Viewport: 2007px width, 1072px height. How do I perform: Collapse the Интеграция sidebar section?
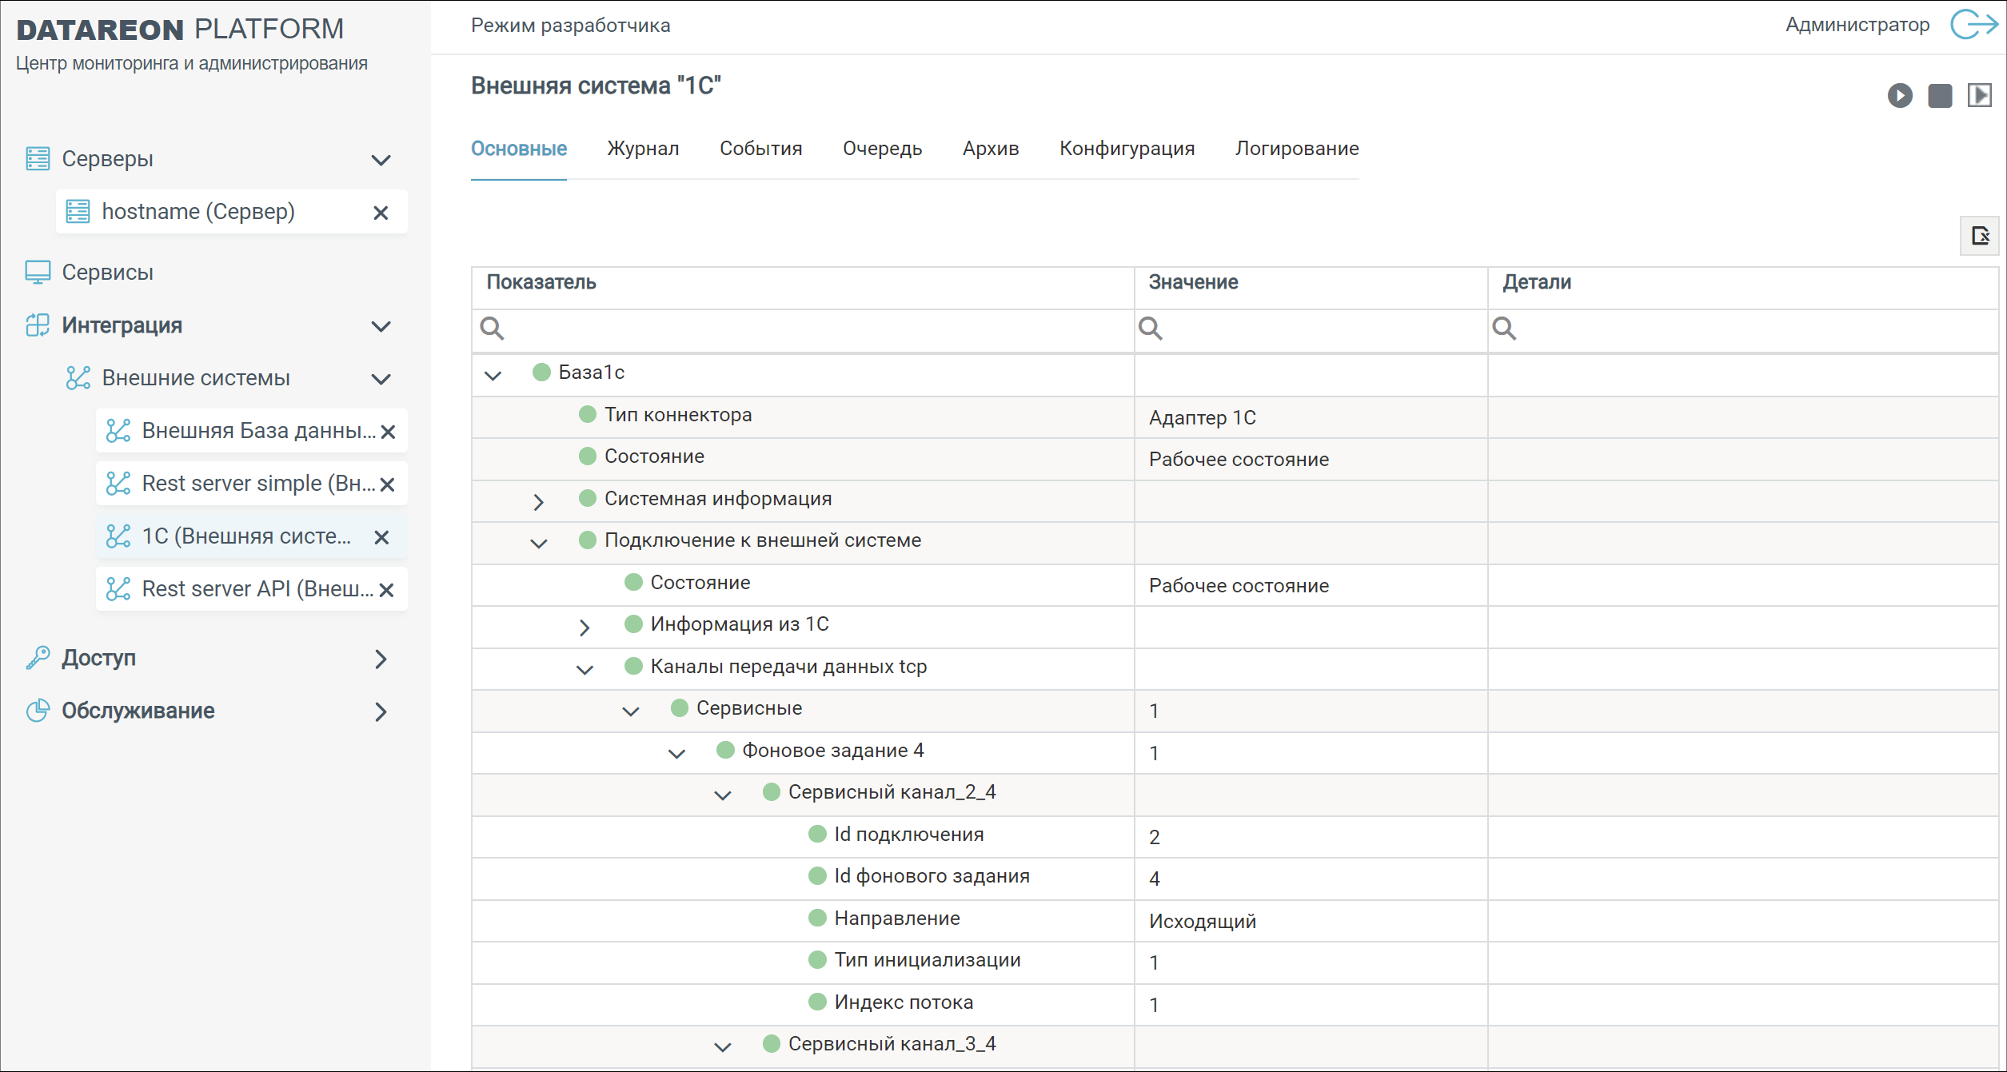pos(381,326)
